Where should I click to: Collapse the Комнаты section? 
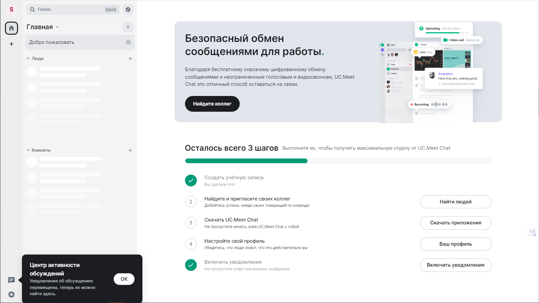coord(28,150)
